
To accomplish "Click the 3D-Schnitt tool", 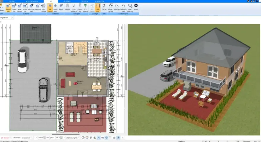I will coord(92,8).
